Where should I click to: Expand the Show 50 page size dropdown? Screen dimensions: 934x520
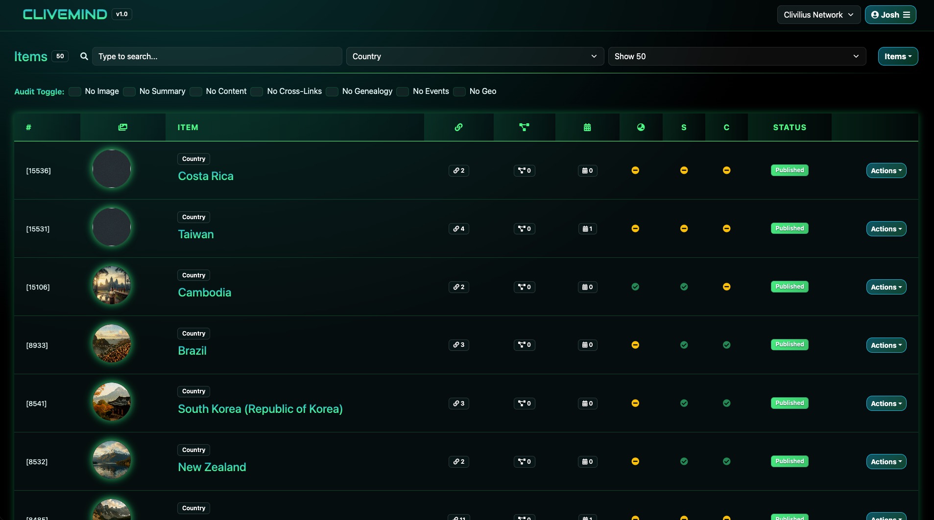pyautogui.click(x=737, y=56)
